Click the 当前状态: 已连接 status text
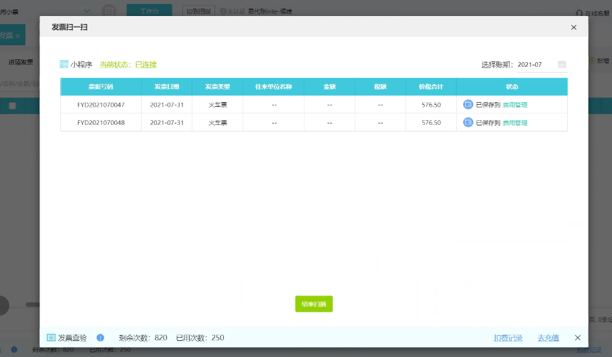The width and height of the screenshot is (612, 357). (128, 65)
